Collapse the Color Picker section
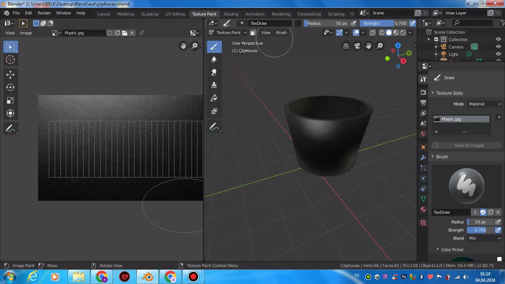Screen dimensions: 505x284 point(438,250)
